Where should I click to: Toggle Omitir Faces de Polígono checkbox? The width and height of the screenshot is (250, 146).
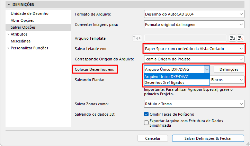point(146,114)
